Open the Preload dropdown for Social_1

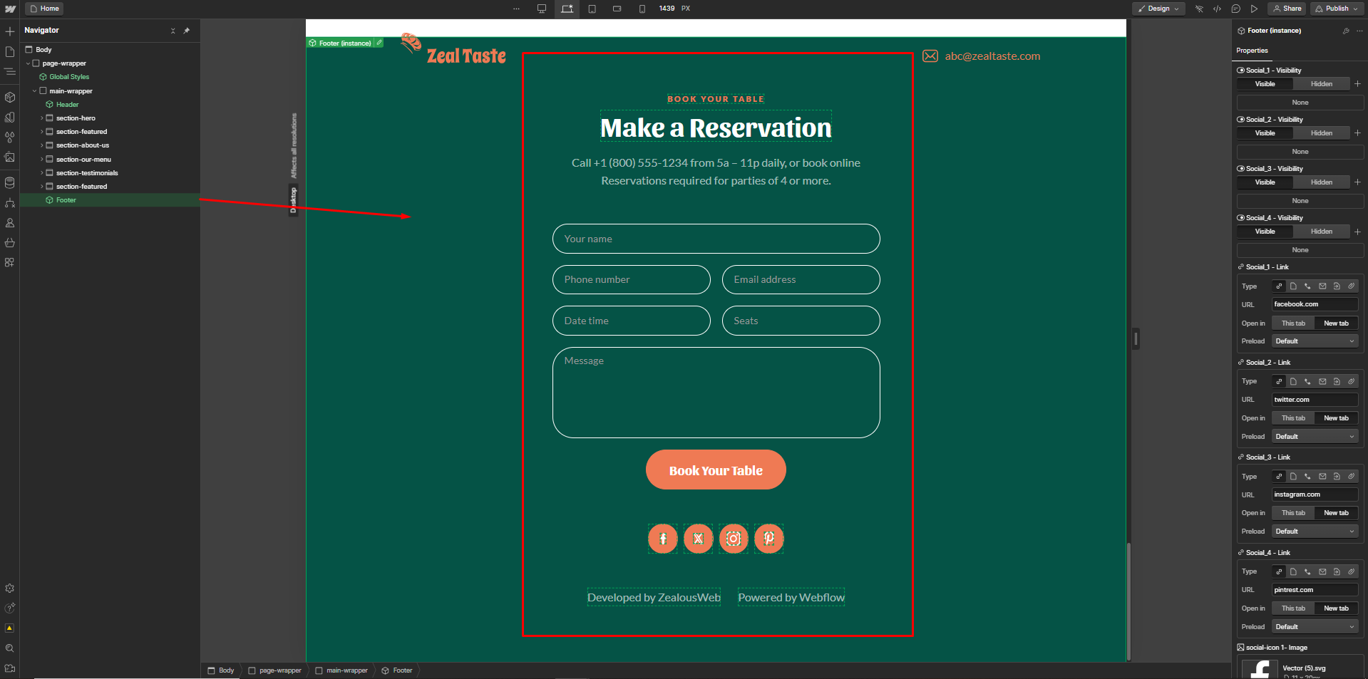[x=1314, y=341]
